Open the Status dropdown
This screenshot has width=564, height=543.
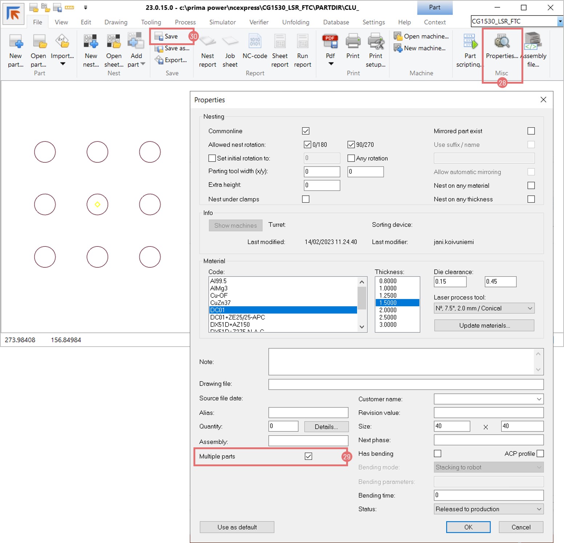[x=539, y=509]
